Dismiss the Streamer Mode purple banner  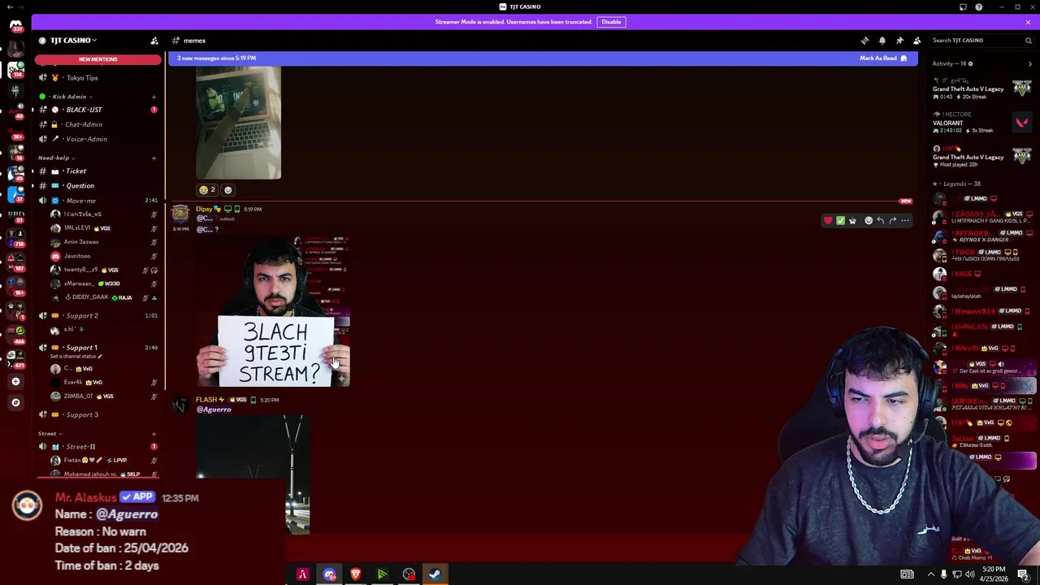[1028, 22]
